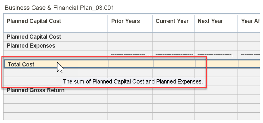Click Planned Expenses Current Year cell
This screenshot has height=123, width=263.
pyautogui.click(x=173, y=46)
